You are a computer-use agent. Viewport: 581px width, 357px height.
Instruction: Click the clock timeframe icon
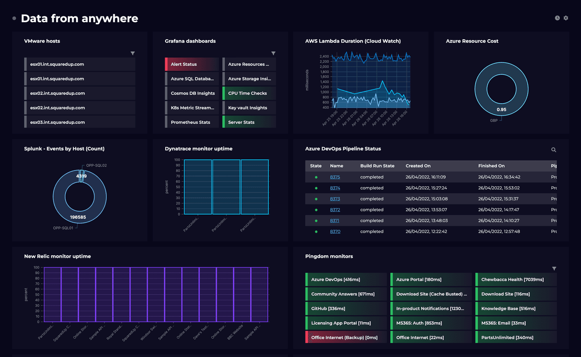point(557,18)
